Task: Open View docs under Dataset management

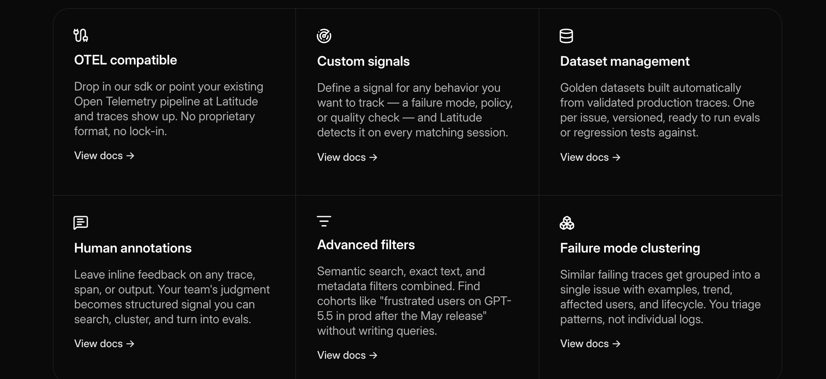Action: (590, 157)
